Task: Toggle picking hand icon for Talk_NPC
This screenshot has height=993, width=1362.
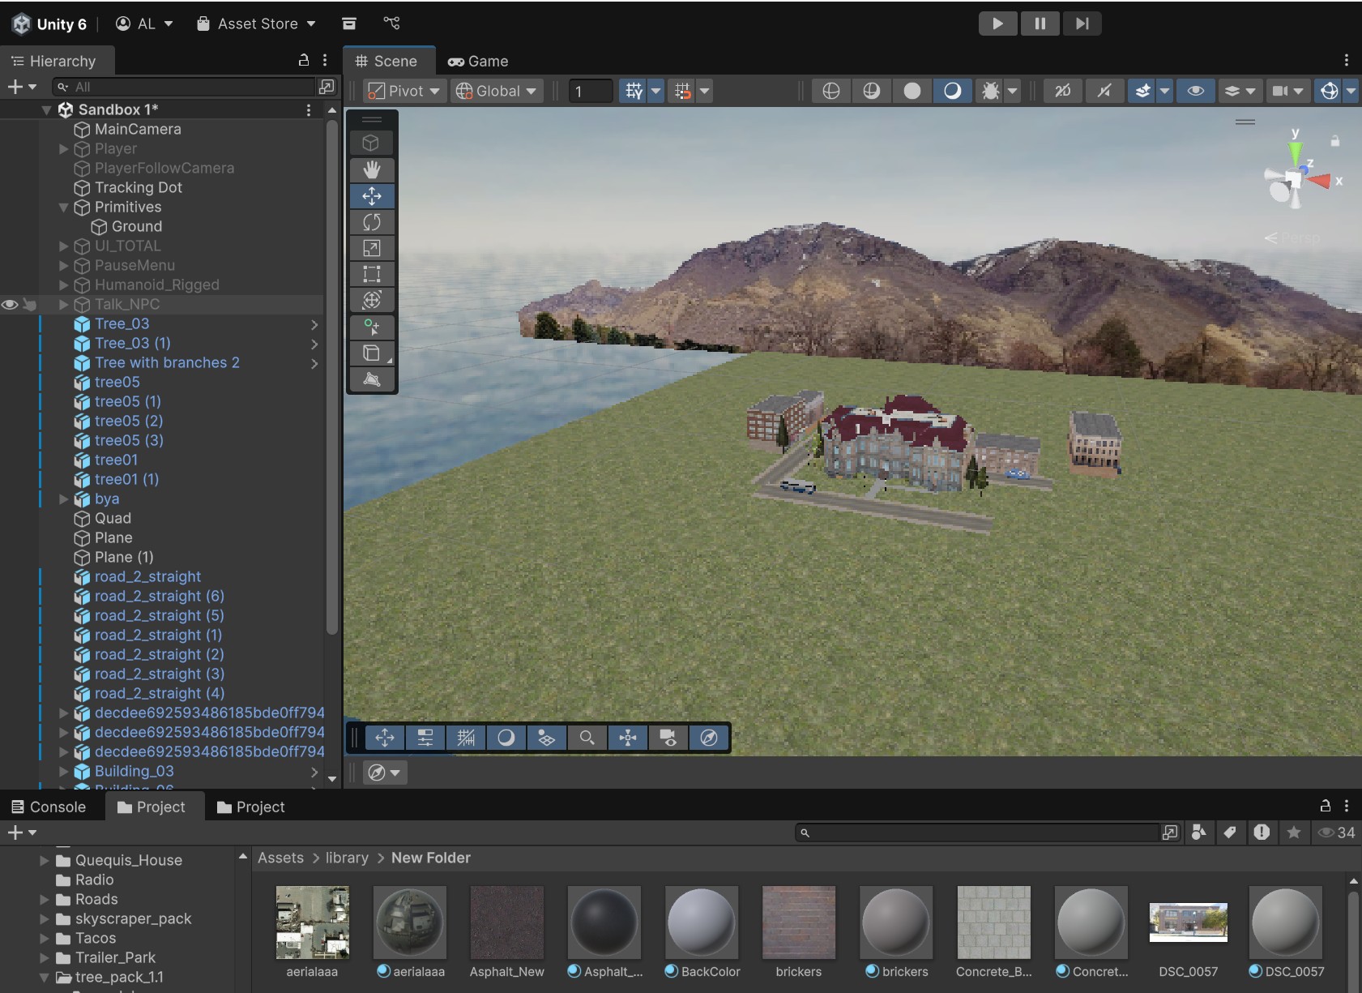Action: (29, 305)
